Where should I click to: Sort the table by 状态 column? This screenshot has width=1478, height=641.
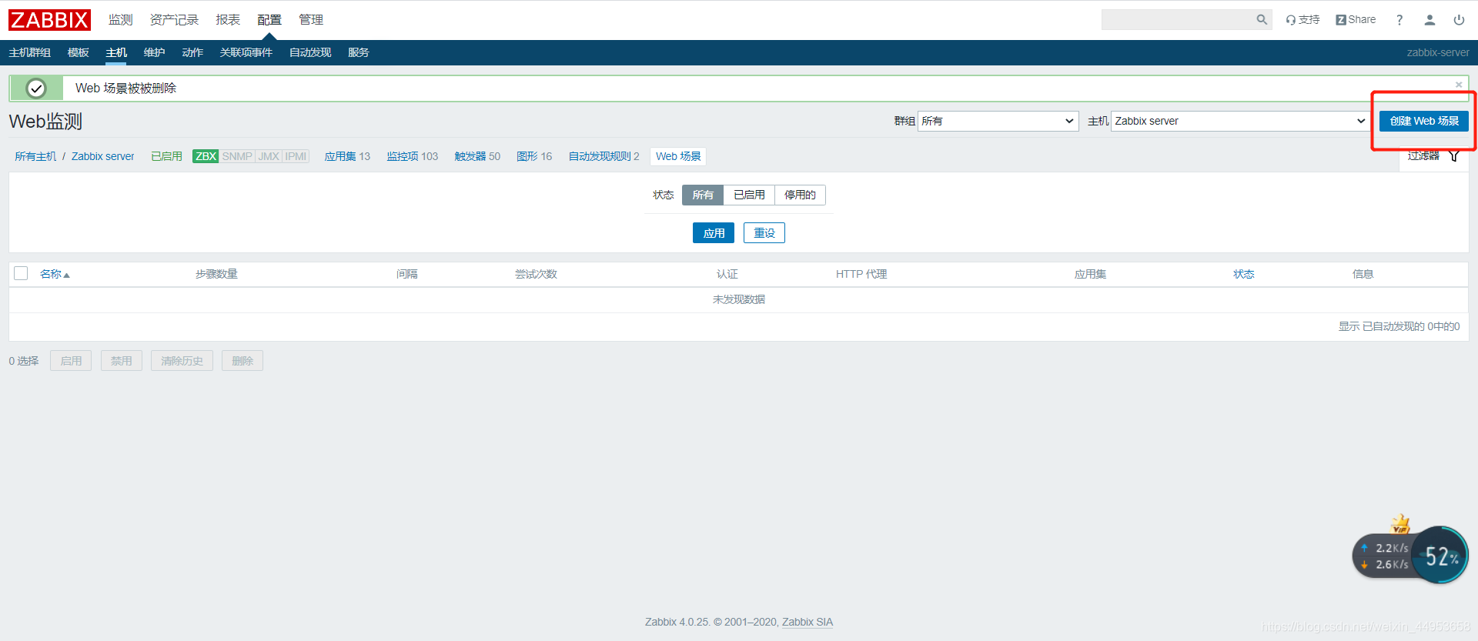point(1243,274)
